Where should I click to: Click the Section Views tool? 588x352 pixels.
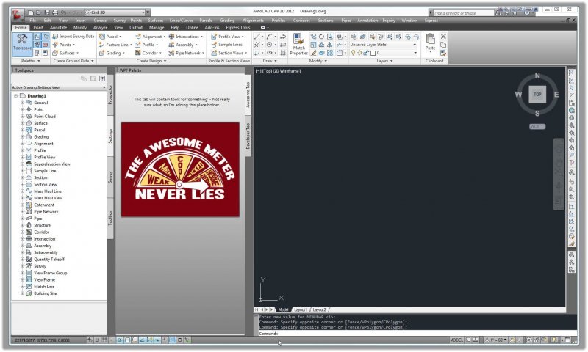(x=229, y=53)
